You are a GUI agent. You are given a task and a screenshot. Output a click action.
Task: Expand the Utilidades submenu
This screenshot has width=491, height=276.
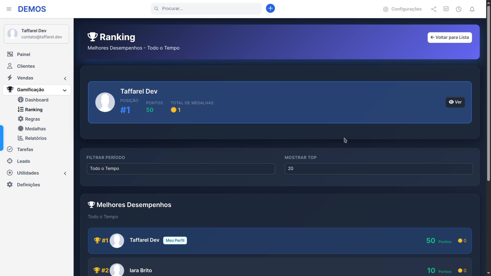pos(65,173)
